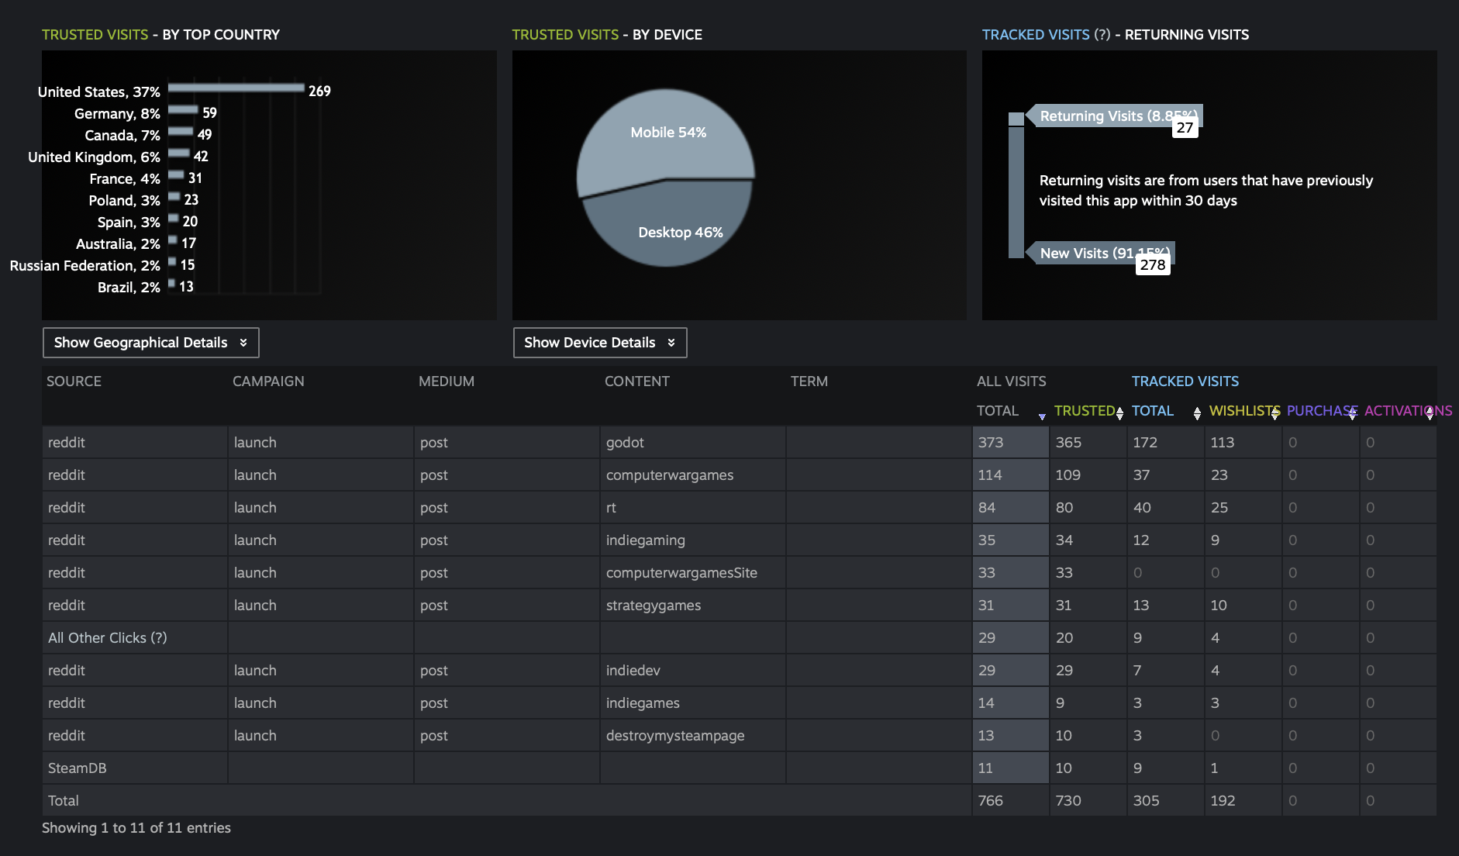This screenshot has width=1459, height=856.
Task: Click the Russian Federation, 2% label
Action: (x=85, y=265)
